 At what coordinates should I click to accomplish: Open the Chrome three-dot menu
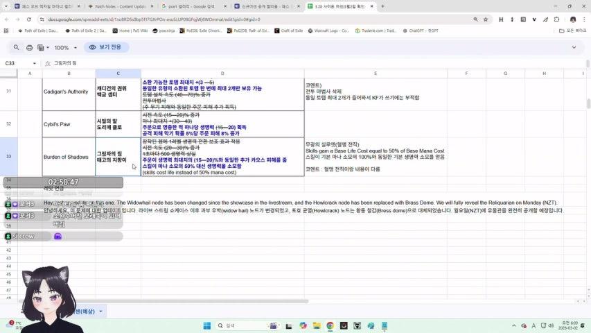(584, 19)
